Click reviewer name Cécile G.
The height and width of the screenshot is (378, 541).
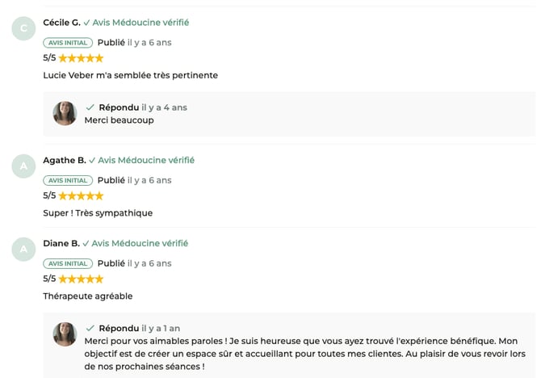[61, 23]
